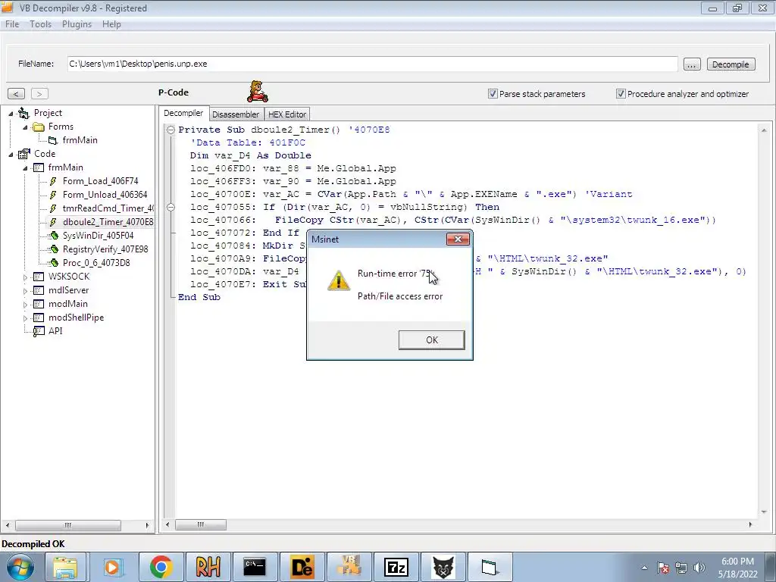Click the kart character image near P-Code
Viewport: 776px width, 582px height.
(x=258, y=92)
